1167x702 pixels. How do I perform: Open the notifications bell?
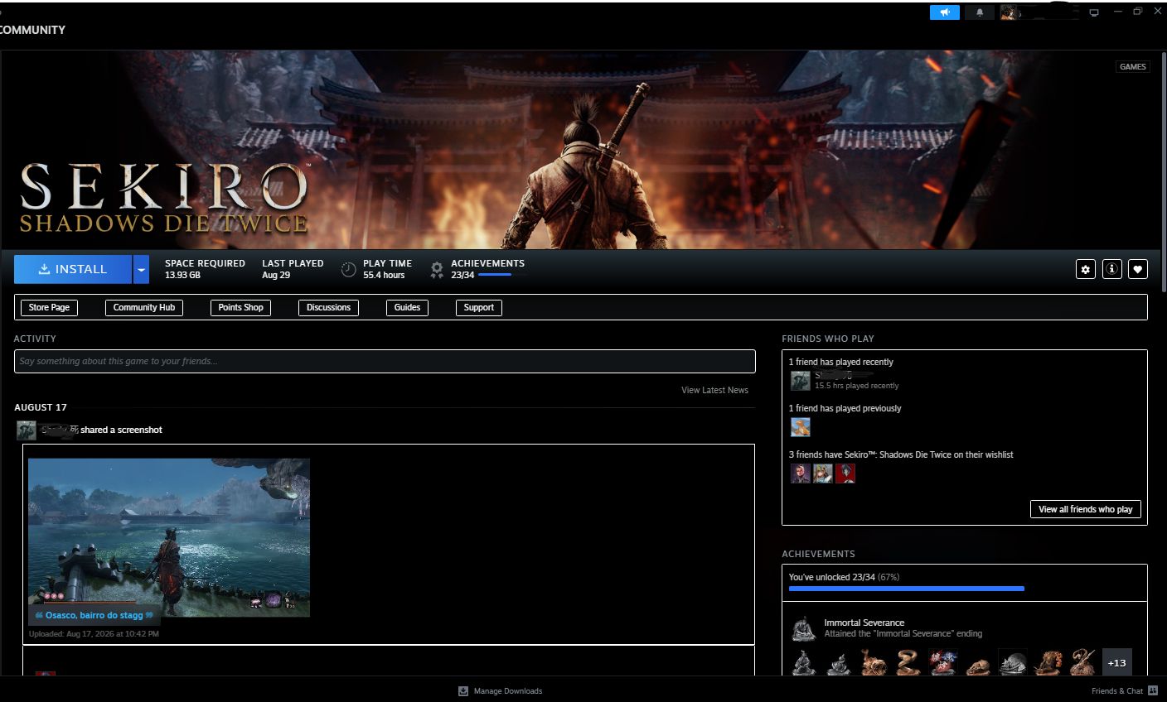coord(980,12)
